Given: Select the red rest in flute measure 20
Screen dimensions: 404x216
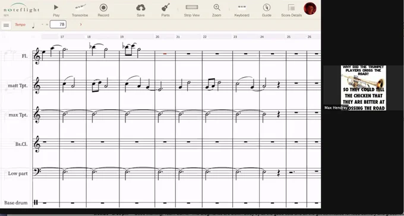Looking at the screenshot, I should tap(165, 54).
